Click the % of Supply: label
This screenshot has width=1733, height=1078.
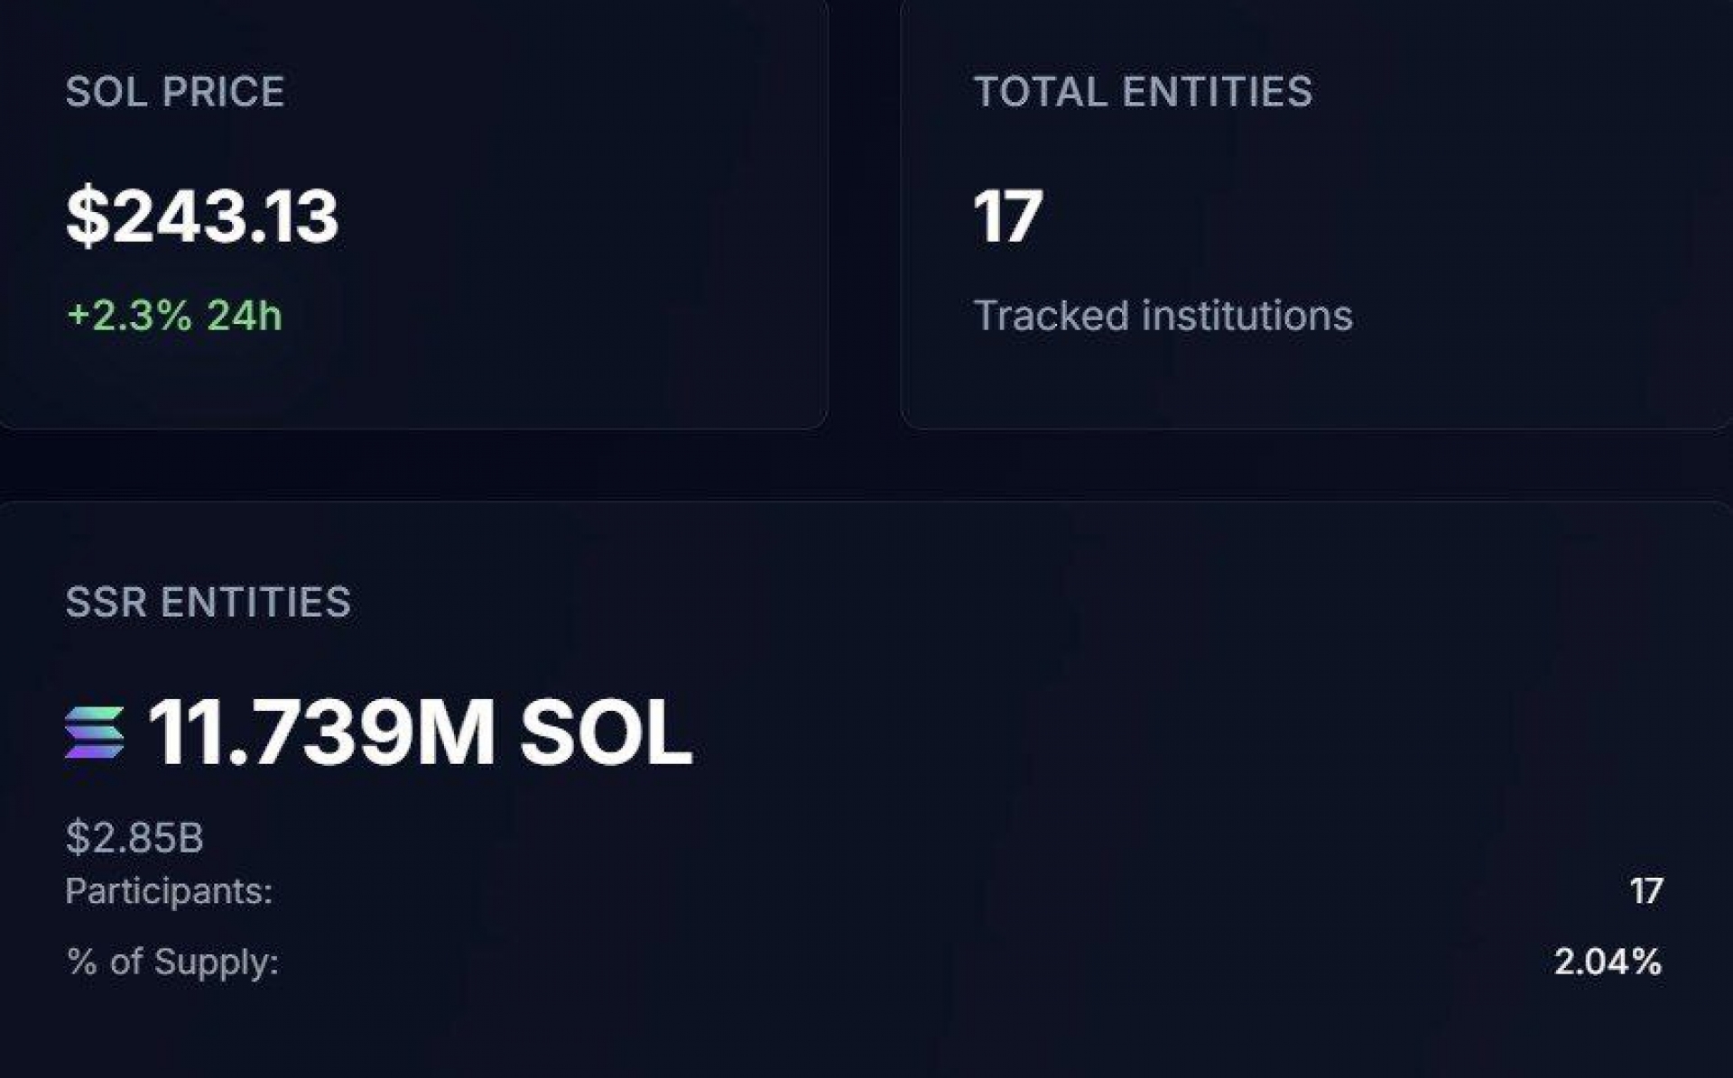pos(171,962)
